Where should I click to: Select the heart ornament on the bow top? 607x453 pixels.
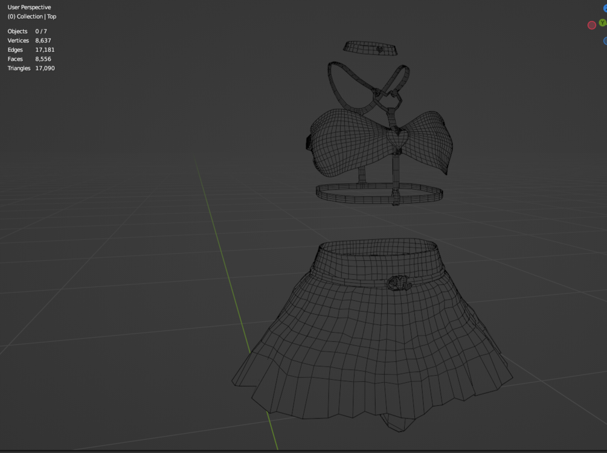coord(397,138)
